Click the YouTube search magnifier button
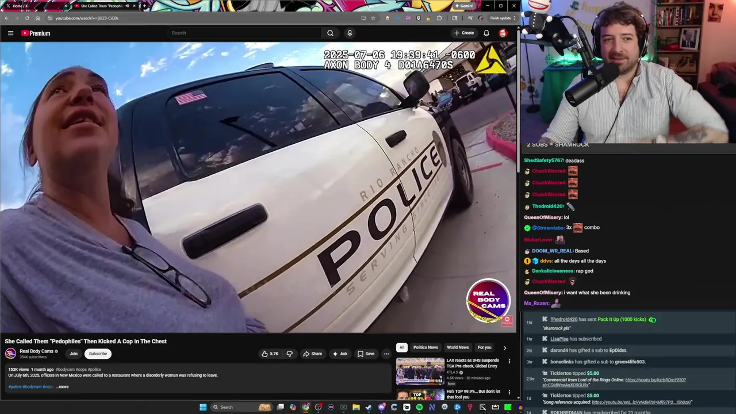The height and width of the screenshot is (414, 736). tap(330, 33)
